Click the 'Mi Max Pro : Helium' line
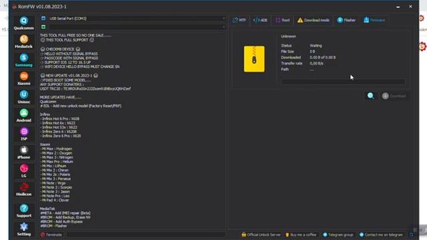Viewport: 427px width, 240px height. pyautogui.click(x=57, y=161)
